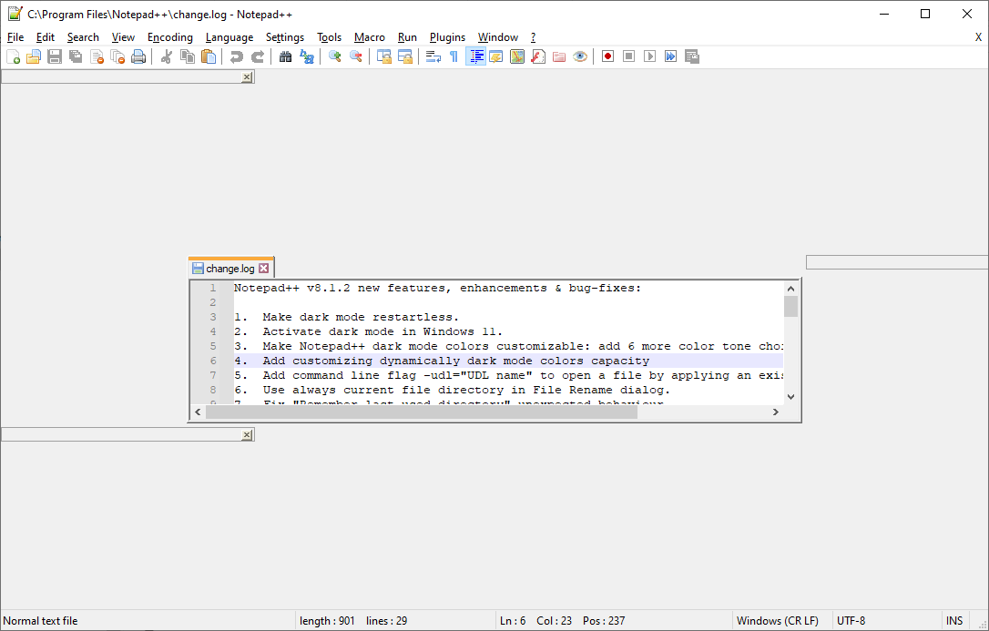This screenshot has height=631, width=989.
Task: Toggle Word Wrap in the toolbar
Action: pos(433,56)
